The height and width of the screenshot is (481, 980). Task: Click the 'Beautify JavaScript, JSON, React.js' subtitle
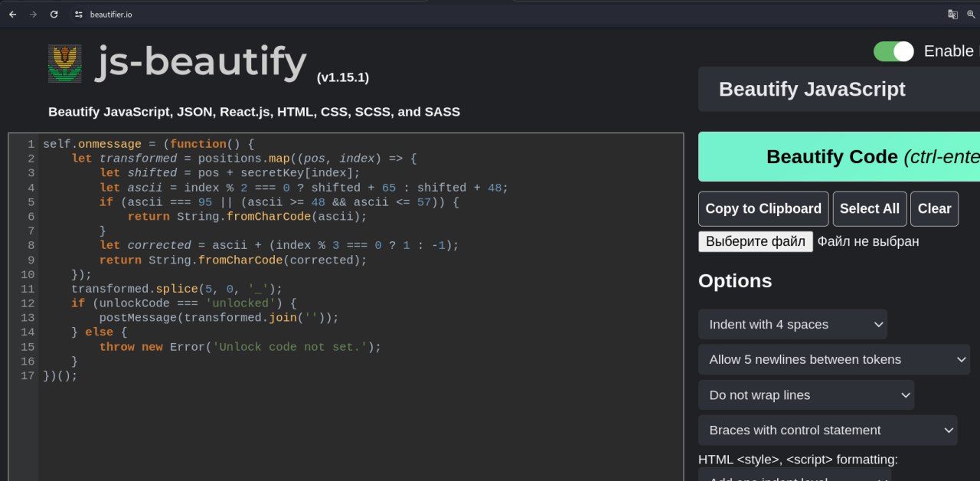click(254, 112)
